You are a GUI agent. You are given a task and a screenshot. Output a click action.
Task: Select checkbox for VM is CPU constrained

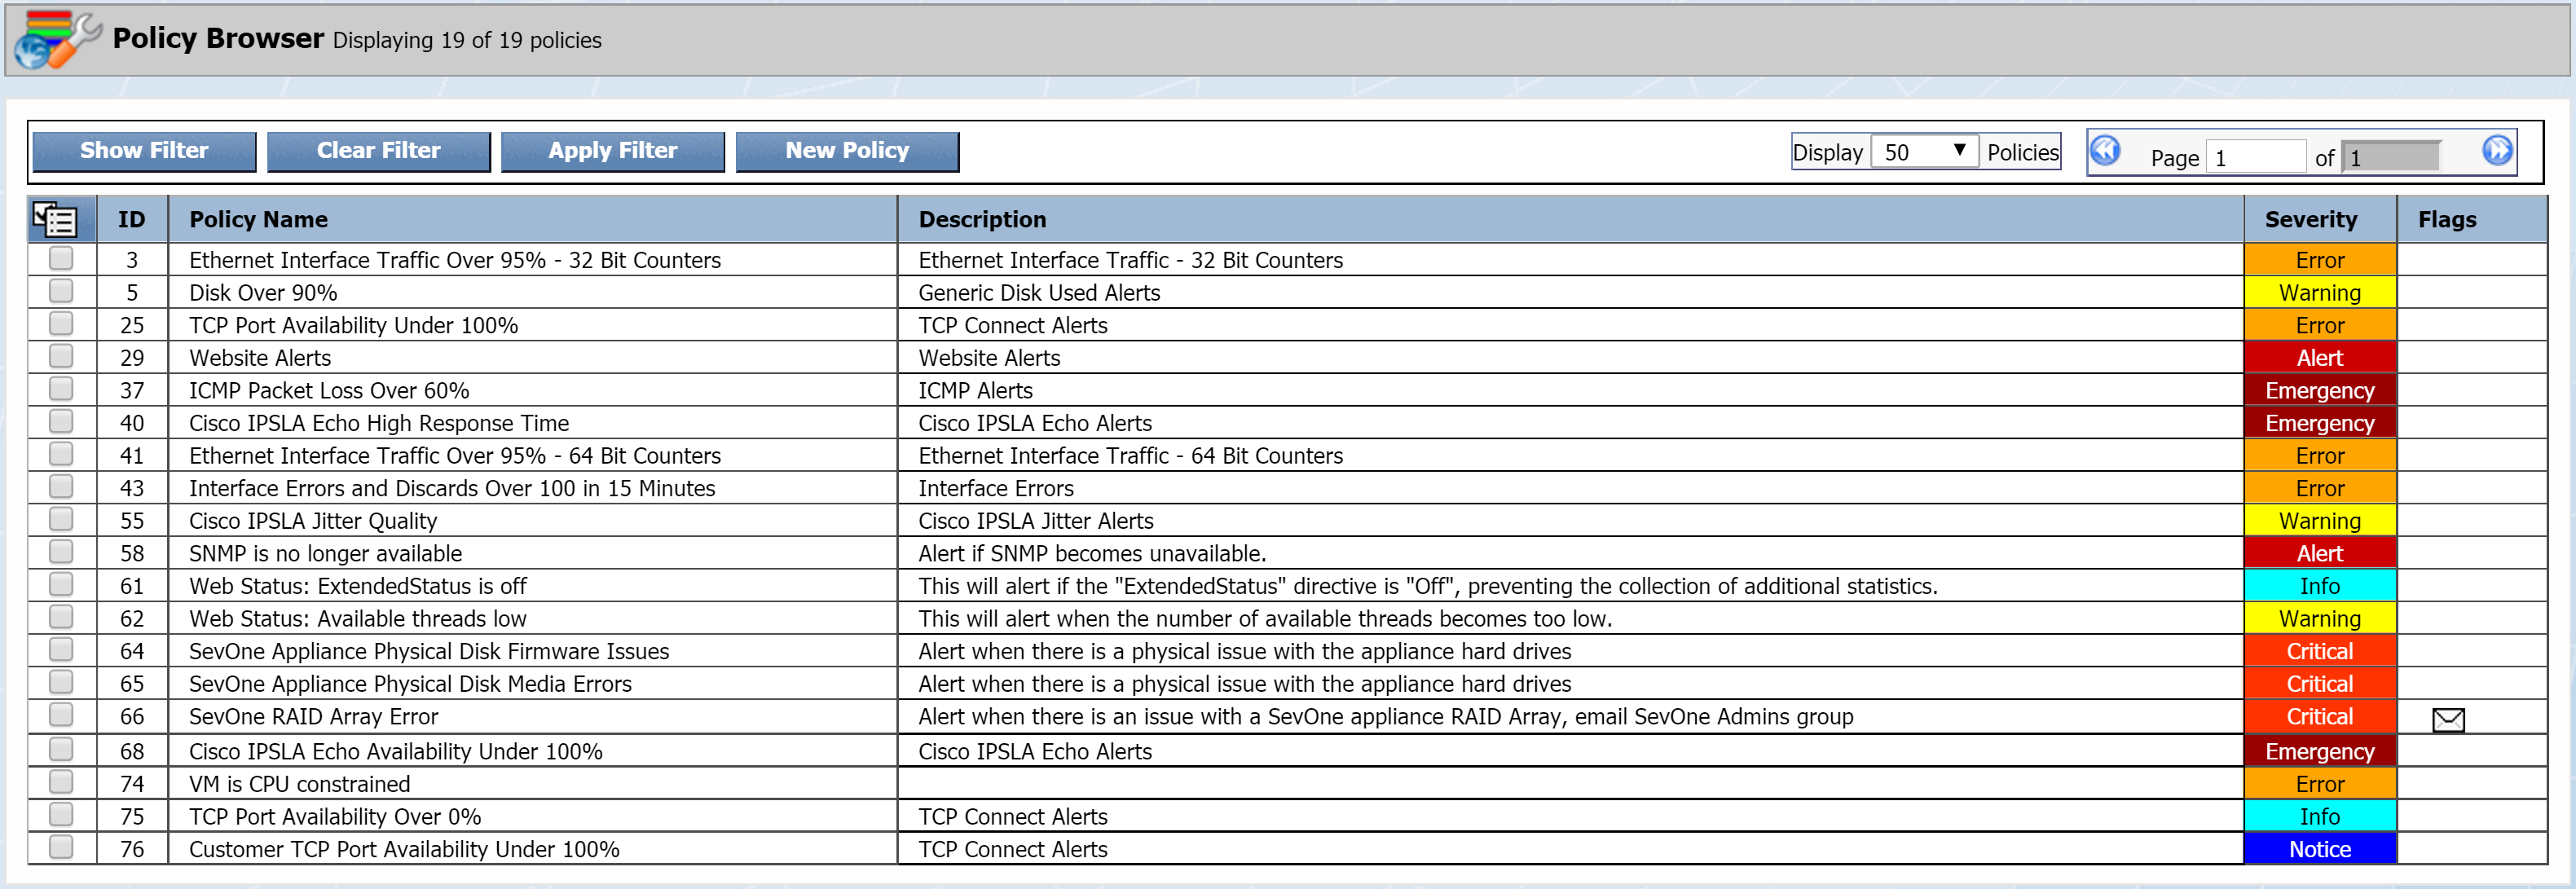61,782
